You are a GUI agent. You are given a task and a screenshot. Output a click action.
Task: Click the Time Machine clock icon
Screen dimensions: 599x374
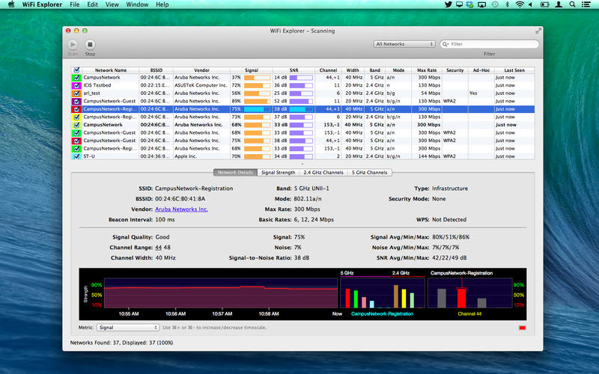coord(495,4)
